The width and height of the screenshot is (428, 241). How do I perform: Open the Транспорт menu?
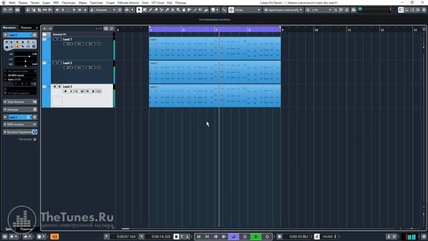tap(96, 3)
